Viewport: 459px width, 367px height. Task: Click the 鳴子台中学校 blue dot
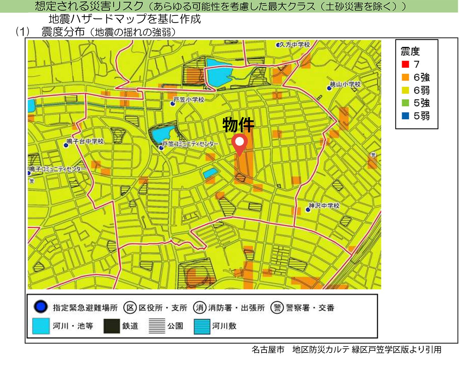tap(66, 145)
